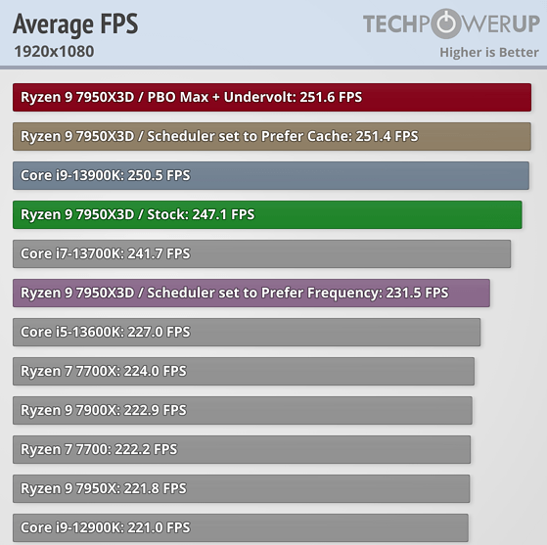This screenshot has height=545, width=547.
Task: Click the TECHPOWERUP wordmark text
Action: (x=451, y=23)
